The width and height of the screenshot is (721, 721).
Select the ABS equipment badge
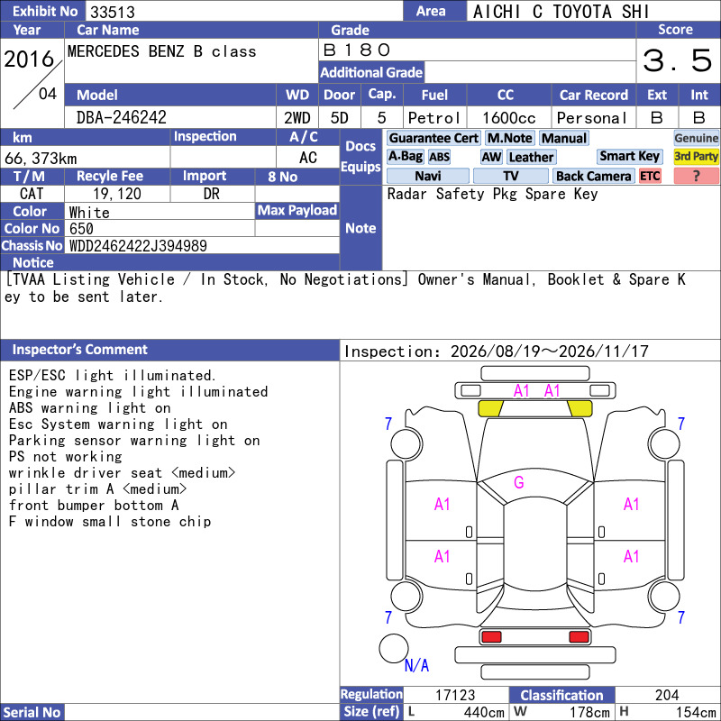[x=439, y=157]
